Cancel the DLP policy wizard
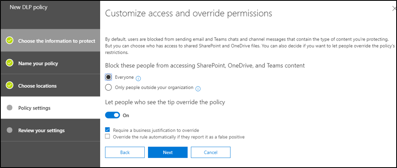Screen dimensions: 397x168 click(210, 152)
